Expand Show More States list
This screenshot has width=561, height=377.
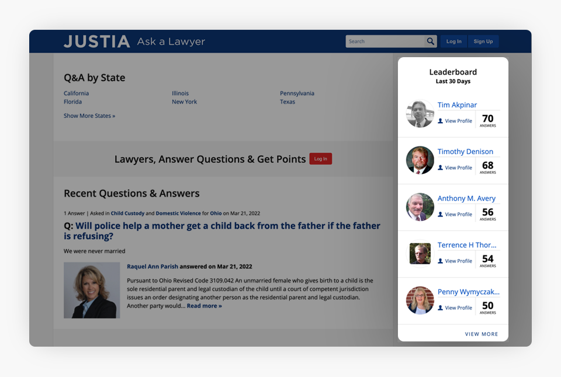tap(89, 116)
